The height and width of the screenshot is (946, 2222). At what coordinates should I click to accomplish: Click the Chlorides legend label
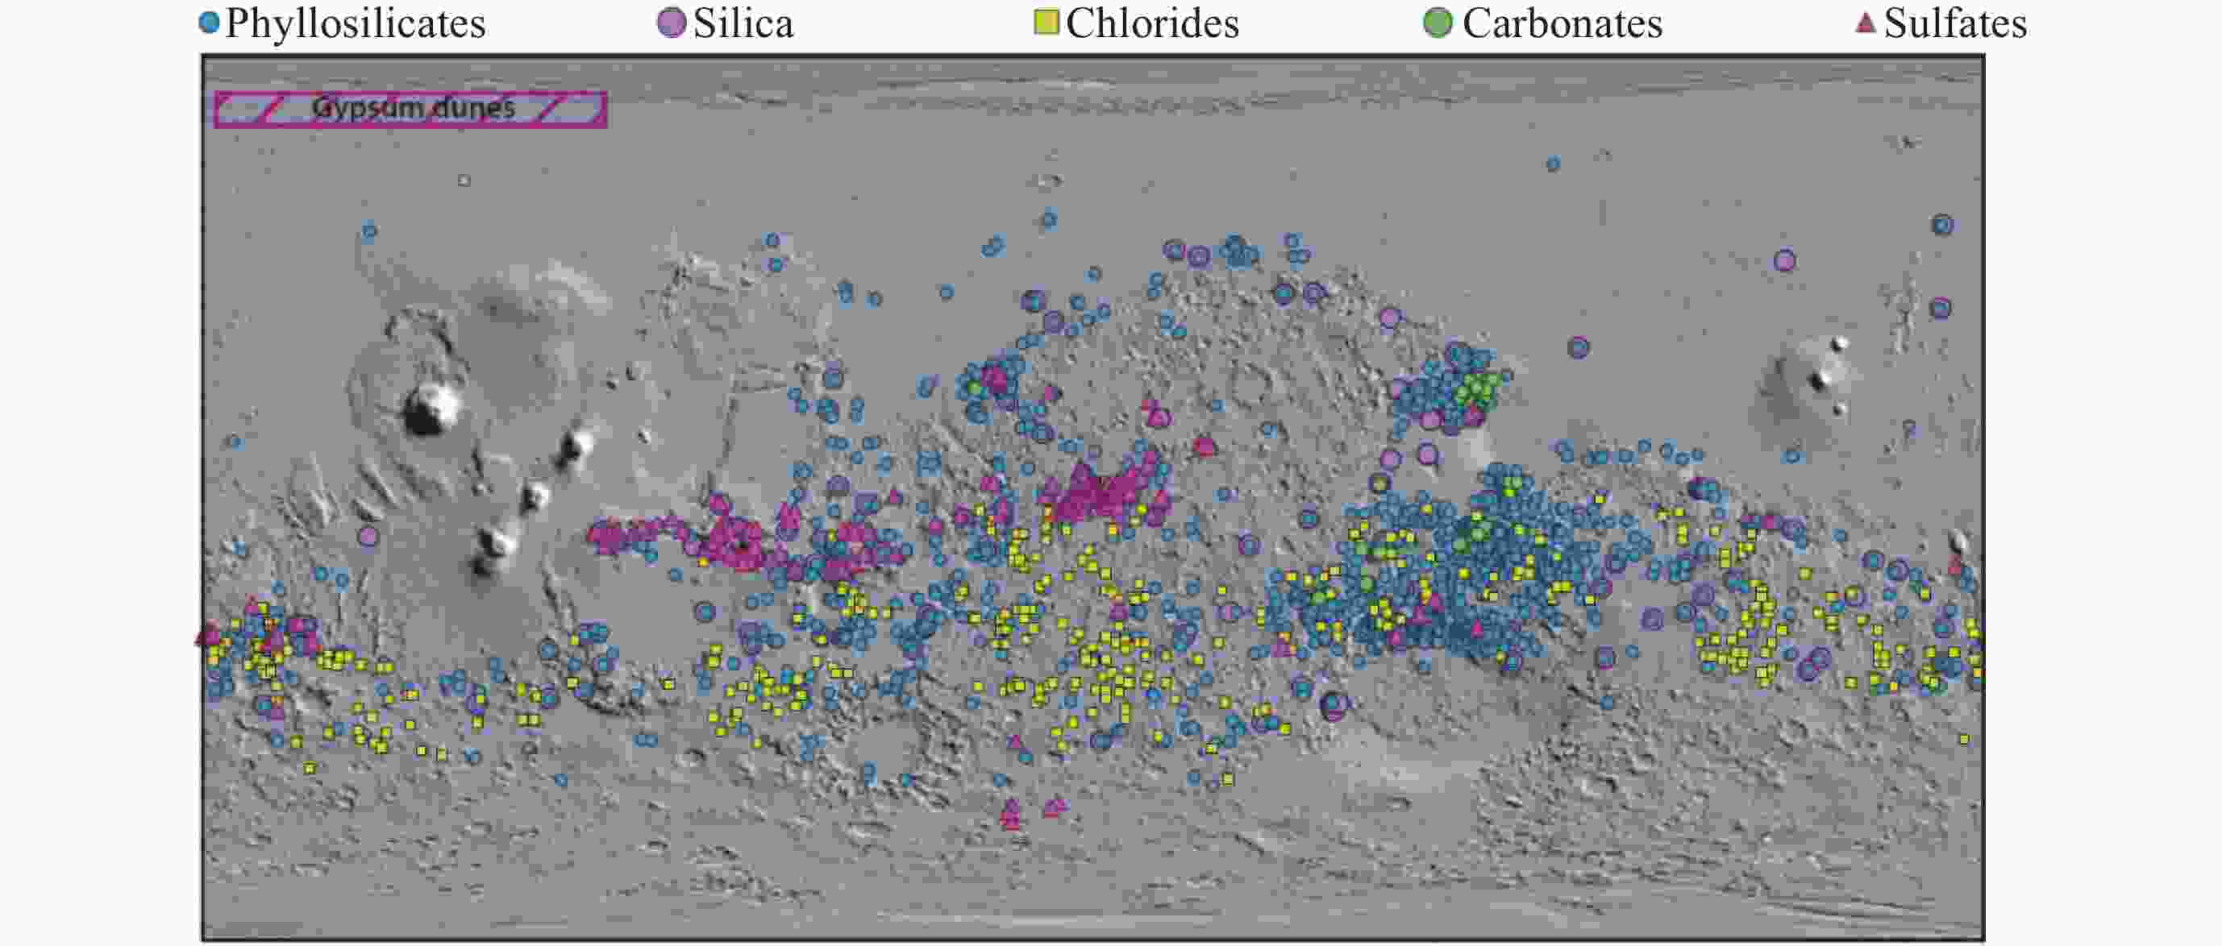pos(1151,23)
